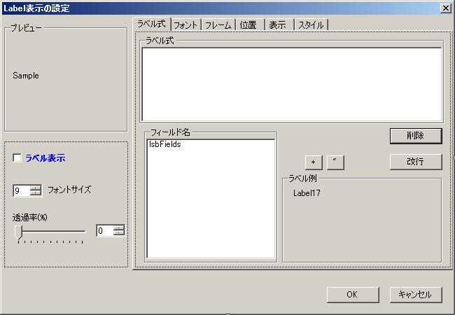Cancel the dialog with キャンセル
Image resolution: width=455 pixels, height=315 pixels.
(415, 295)
